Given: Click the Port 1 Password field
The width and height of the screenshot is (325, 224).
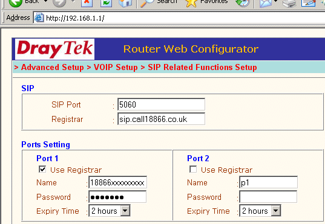Looking at the screenshot, I should coord(117,197).
